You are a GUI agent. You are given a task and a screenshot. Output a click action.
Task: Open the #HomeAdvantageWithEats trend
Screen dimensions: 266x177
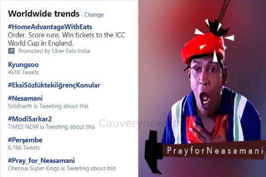(50, 27)
